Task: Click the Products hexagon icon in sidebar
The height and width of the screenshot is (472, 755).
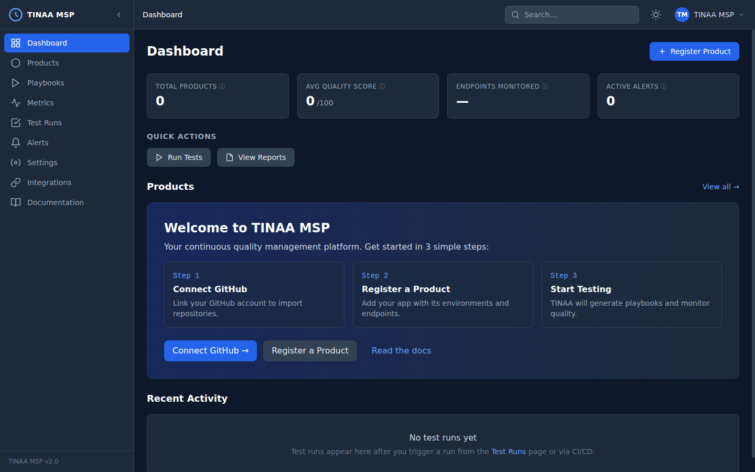Action: (x=16, y=63)
